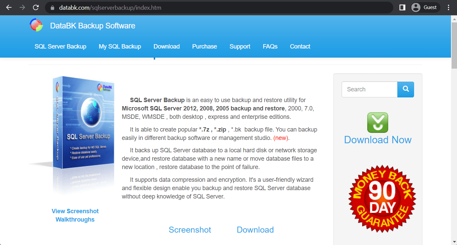Click the padlock site info icon
Viewport: 457px width, 245px height.
52,7
